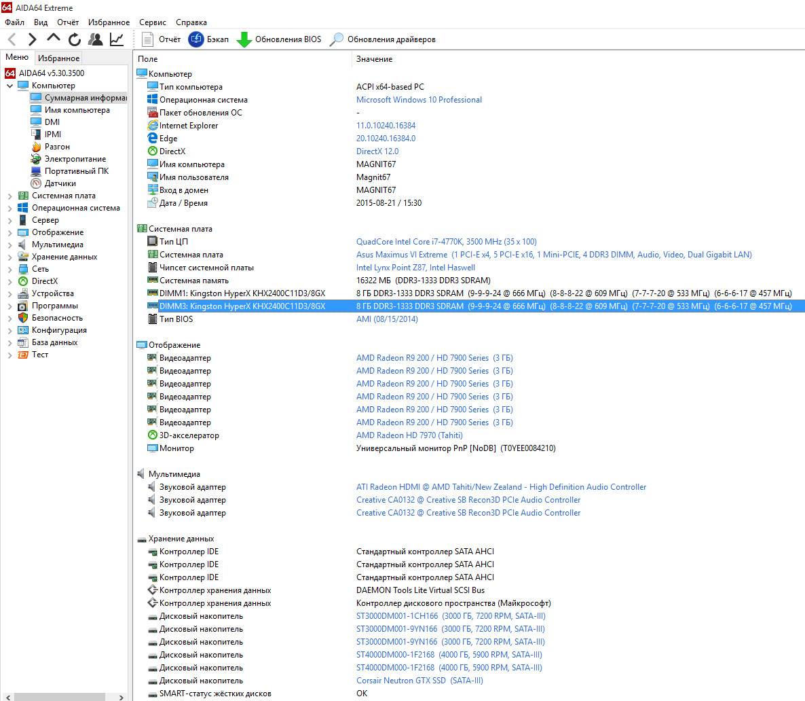Switch to the Избранное tab in sidebar
Screen dimensions: 805x701
coord(58,58)
